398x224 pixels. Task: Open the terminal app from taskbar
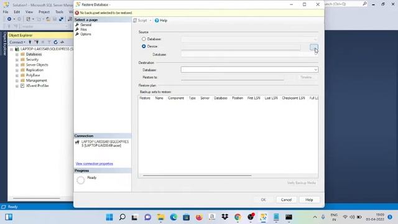289,217
